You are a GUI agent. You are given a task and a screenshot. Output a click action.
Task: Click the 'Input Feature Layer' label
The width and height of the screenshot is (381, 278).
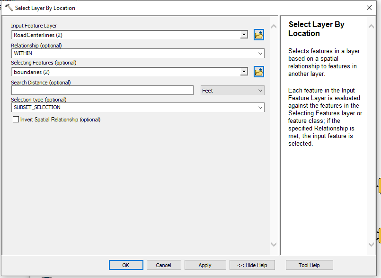click(x=34, y=26)
